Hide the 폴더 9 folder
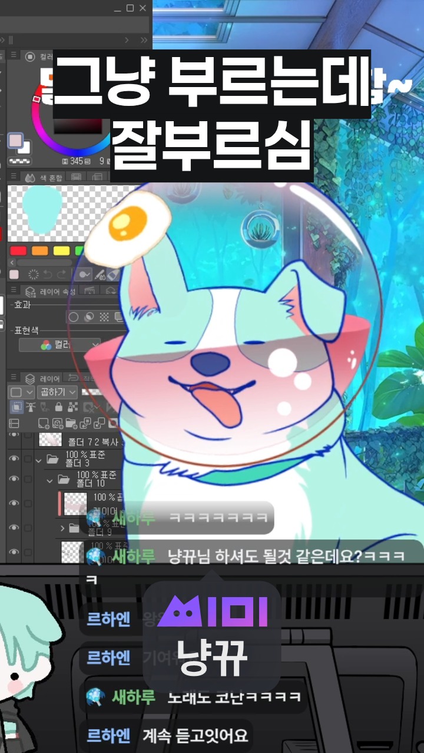 pos(14,528)
